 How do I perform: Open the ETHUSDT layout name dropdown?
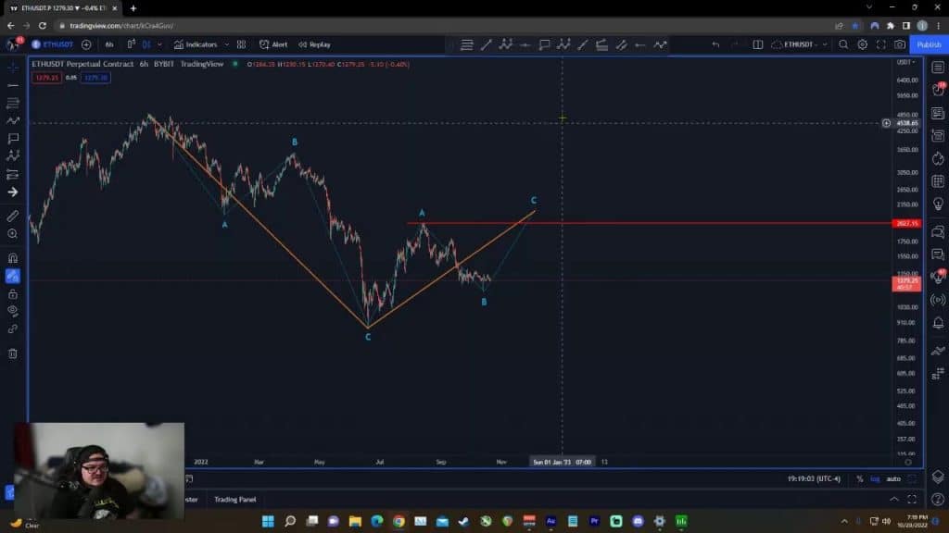(804, 44)
